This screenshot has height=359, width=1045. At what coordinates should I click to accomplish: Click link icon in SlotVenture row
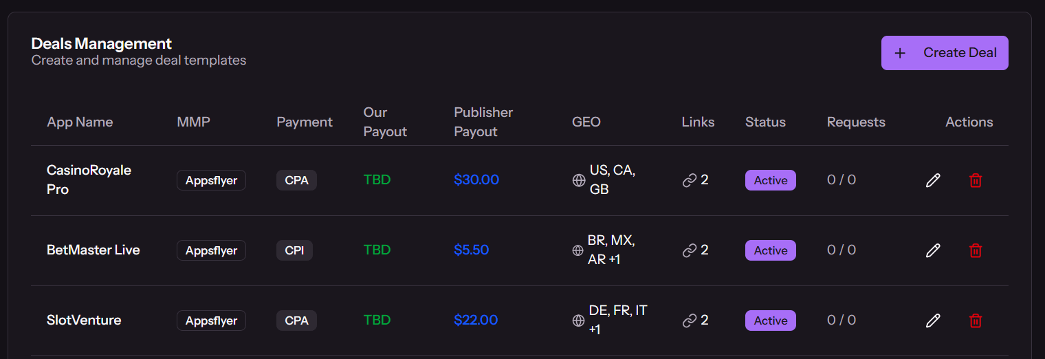tap(690, 320)
